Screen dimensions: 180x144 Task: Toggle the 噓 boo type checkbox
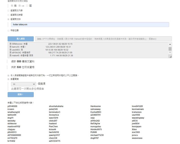(x=27, y=6)
